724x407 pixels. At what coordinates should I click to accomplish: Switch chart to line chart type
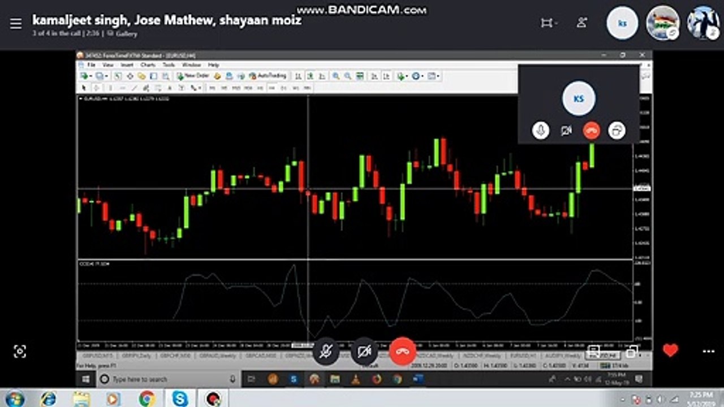pos(322,76)
